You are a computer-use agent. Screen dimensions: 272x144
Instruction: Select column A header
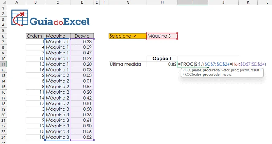(17, 2)
